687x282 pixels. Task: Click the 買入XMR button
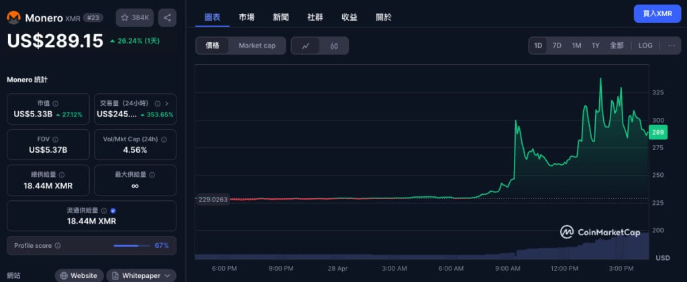(656, 13)
